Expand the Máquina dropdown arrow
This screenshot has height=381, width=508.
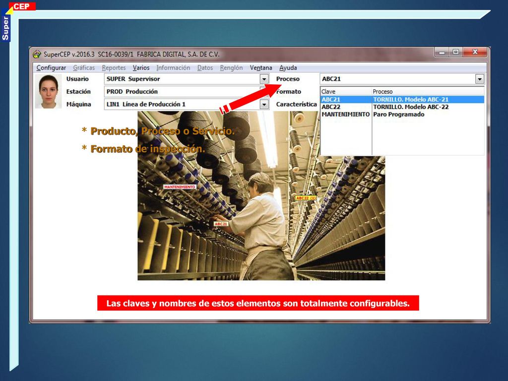[264, 104]
